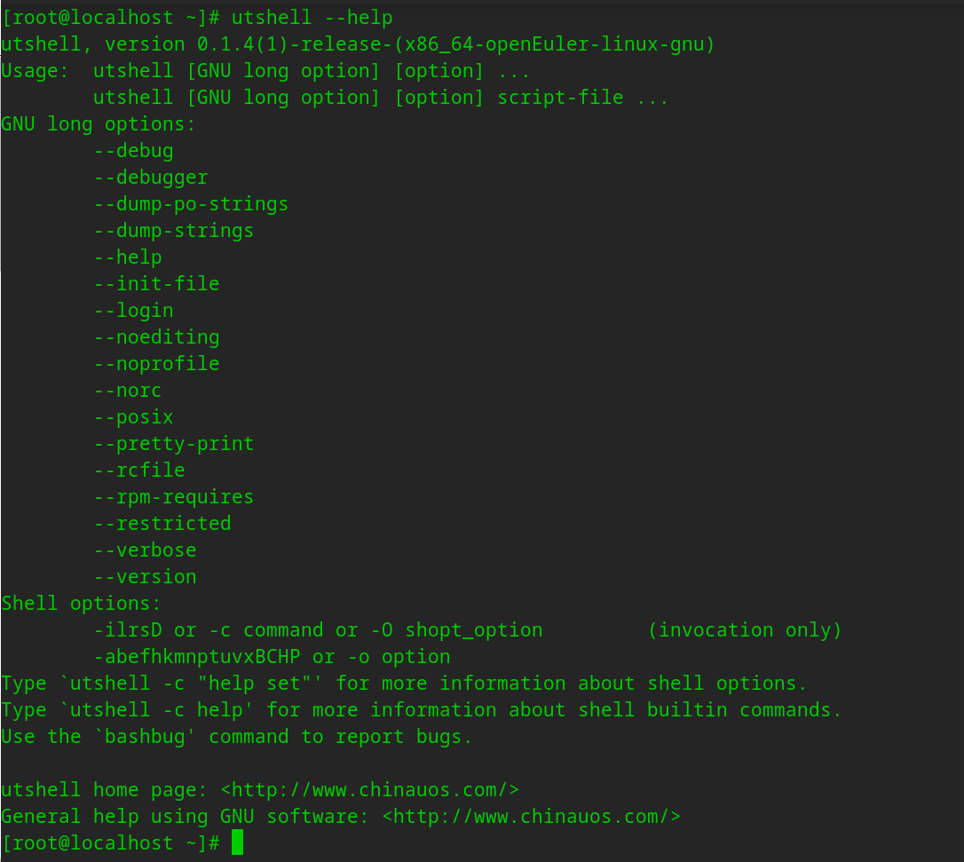The width and height of the screenshot is (964, 862).
Task: Click the --noediting option
Action: [x=156, y=337]
